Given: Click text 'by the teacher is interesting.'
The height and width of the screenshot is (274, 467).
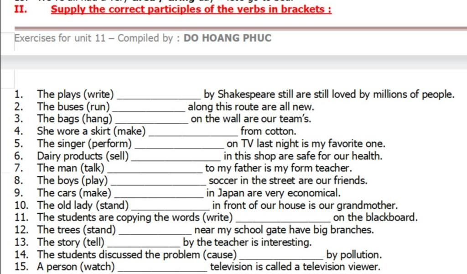Looking at the screenshot, I should [247, 242].
